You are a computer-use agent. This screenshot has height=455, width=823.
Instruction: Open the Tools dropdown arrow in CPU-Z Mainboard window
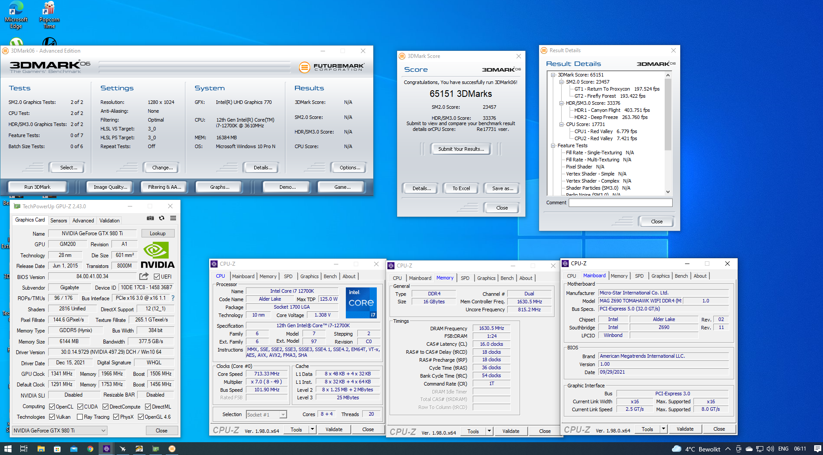pyautogui.click(x=663, y=429)
